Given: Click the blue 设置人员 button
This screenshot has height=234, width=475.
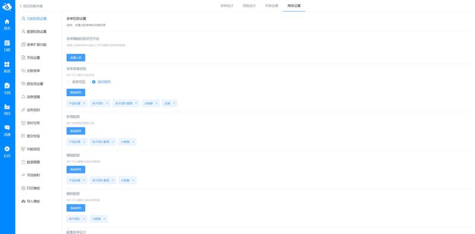Looking at the screenshot, I should tap(76, 58).
